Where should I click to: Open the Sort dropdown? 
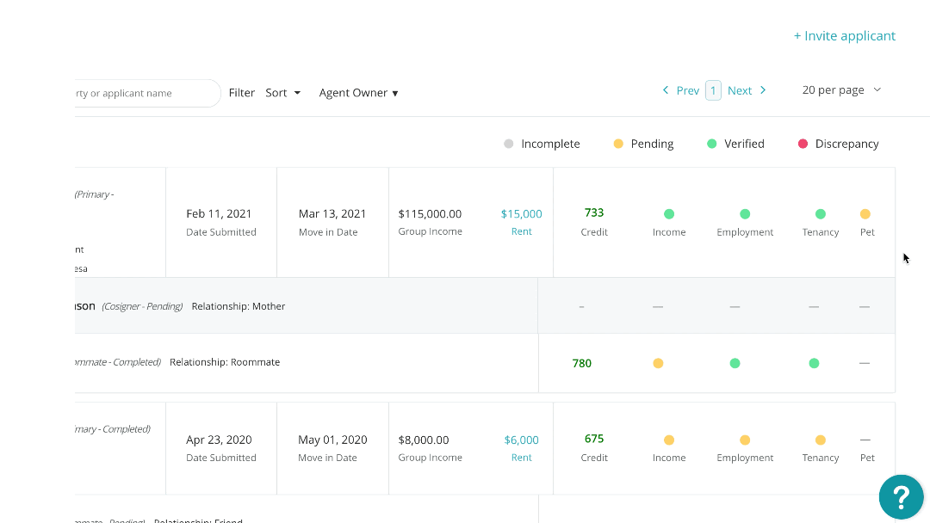point(282,93)
